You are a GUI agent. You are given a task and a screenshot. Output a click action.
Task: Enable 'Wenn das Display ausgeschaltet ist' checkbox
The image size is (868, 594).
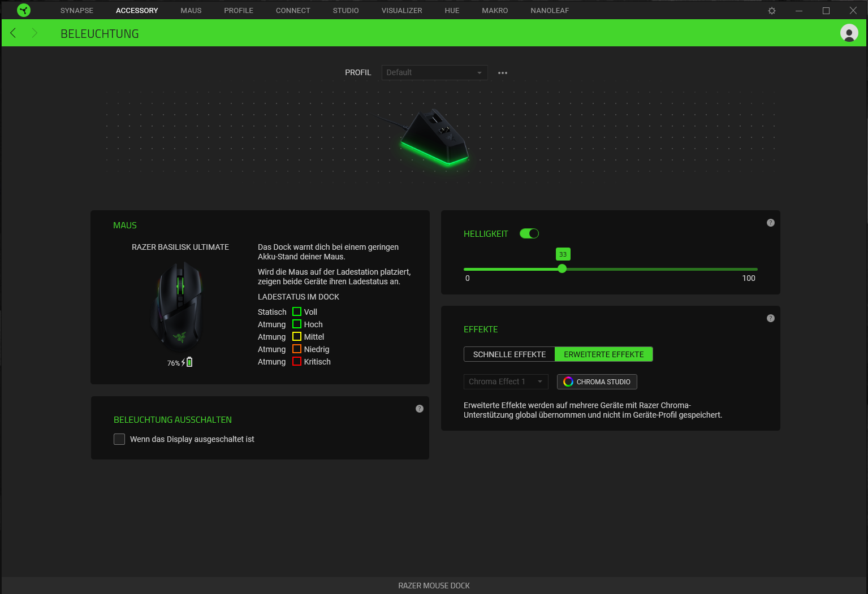coord(119,439)
